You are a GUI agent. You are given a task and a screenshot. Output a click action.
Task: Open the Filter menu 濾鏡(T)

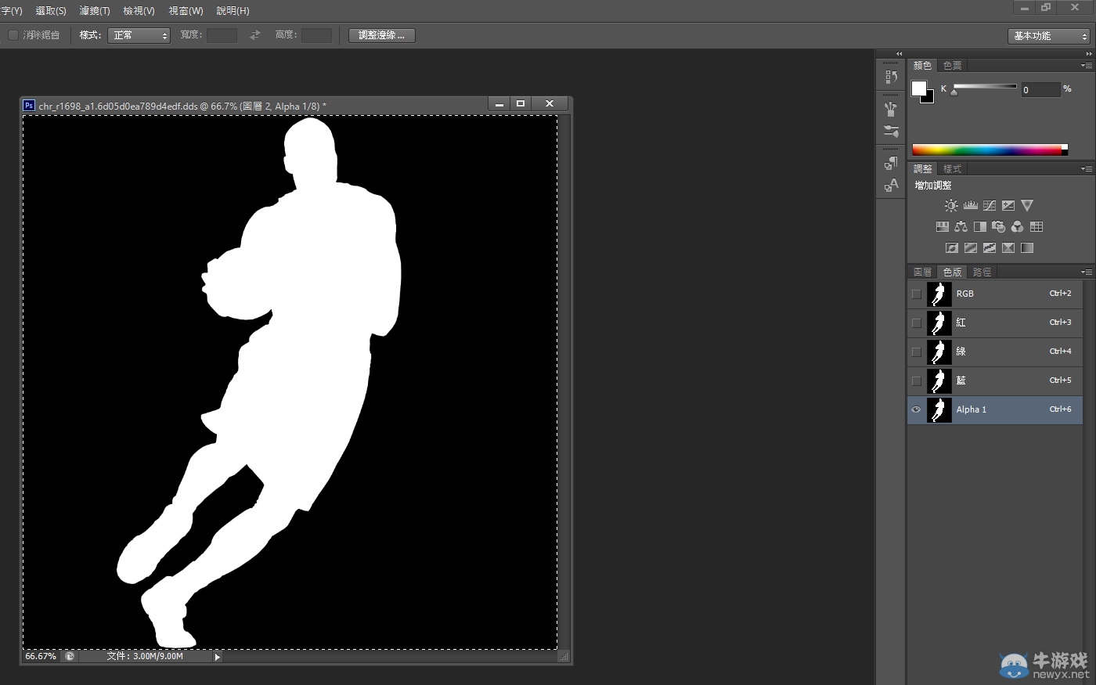coord(95,11)
